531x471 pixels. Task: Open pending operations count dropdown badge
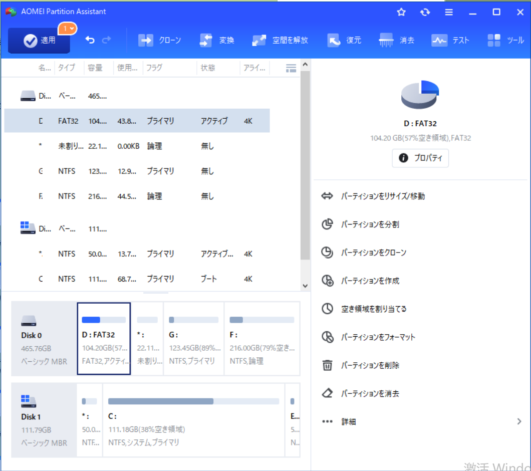point(68,29)
